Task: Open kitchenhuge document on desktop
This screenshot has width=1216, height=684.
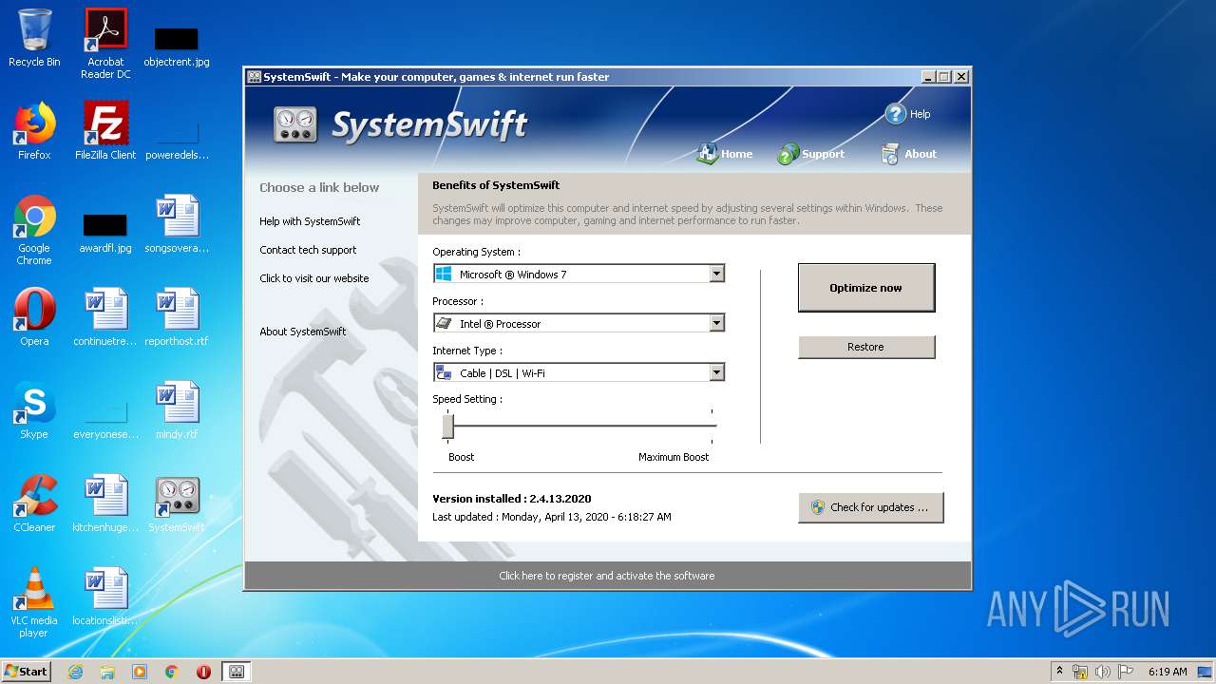Action: coord(105,503)
